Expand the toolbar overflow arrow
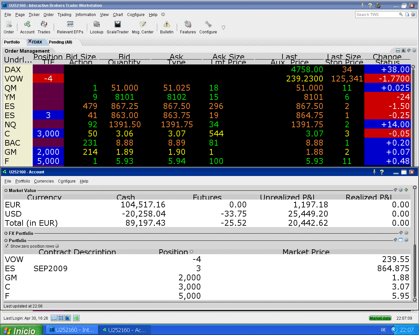419x335 pixels. point(223,28)
